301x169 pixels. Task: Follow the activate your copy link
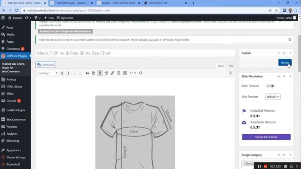(149, 40)
